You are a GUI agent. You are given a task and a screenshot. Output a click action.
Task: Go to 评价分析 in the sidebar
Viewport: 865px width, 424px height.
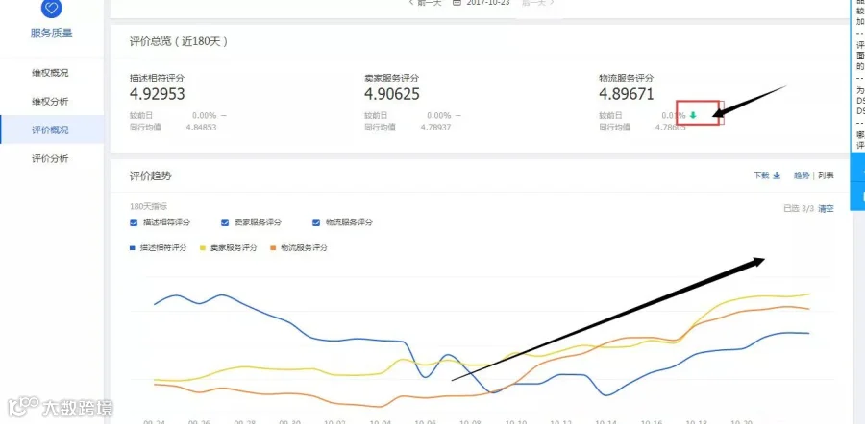[x=52, y=158]
